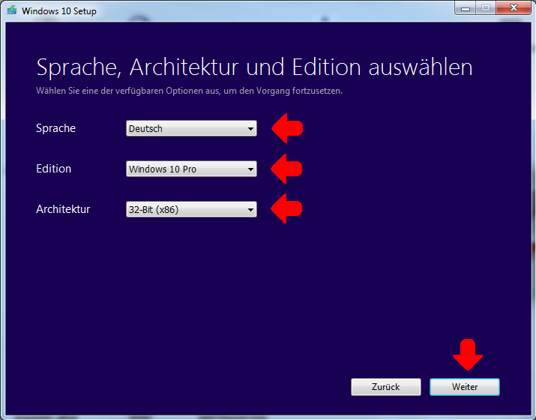This screenshot has height=420, width=536.
Task: Click the Sprache label
Action: (x=55, y=128)
